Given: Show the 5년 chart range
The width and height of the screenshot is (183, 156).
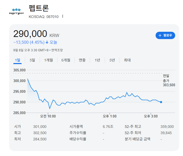Looking at the screenshot, I should (112, 60).
